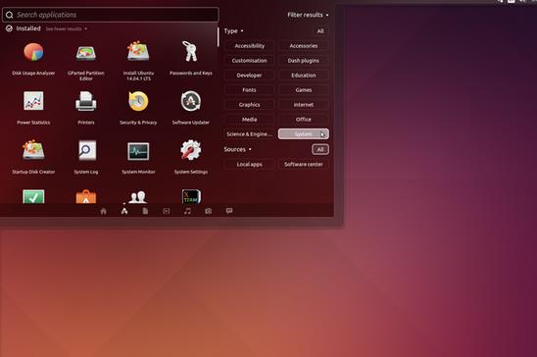The height and width of the screenshot is (357, 537).
Task: Collapse the Filter results panel
Action: click(x=308, y=15)
